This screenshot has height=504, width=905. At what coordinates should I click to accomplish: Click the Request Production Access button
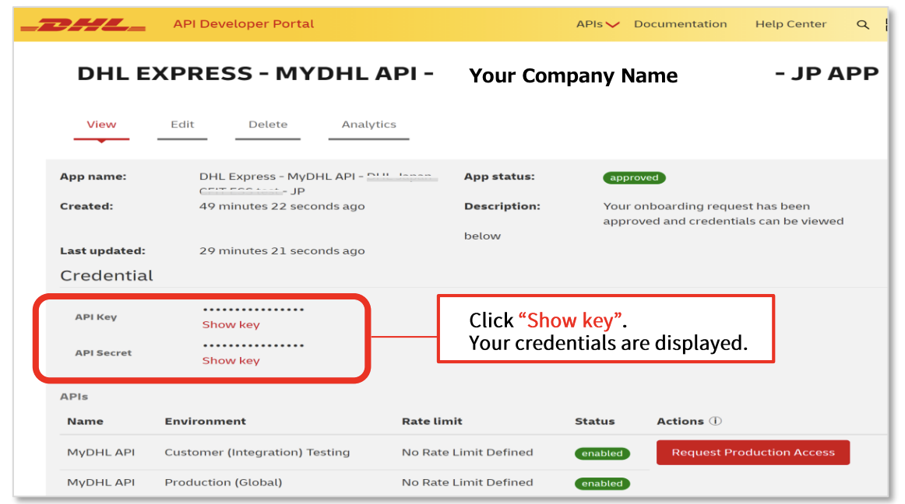(x=753, y=453)
